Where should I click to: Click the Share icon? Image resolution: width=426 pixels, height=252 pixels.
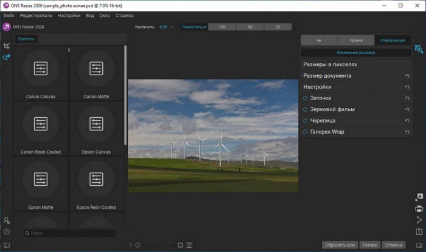tap(419, 220)
